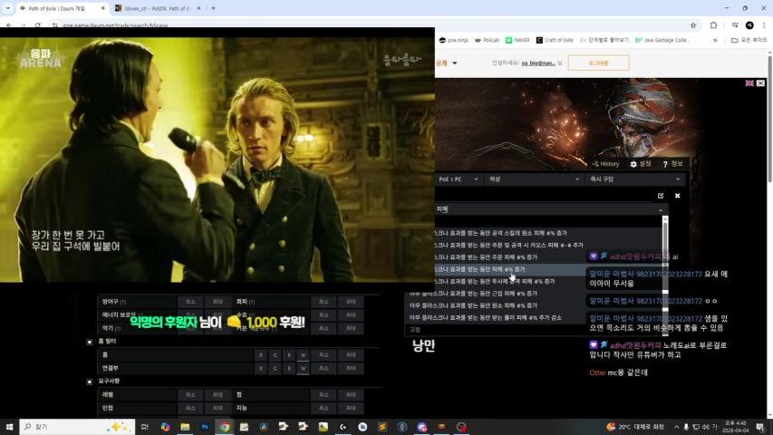The image size is (773, 435).
Task: Open Photoshop from the Windows taskbar
Action: [205, 427]
